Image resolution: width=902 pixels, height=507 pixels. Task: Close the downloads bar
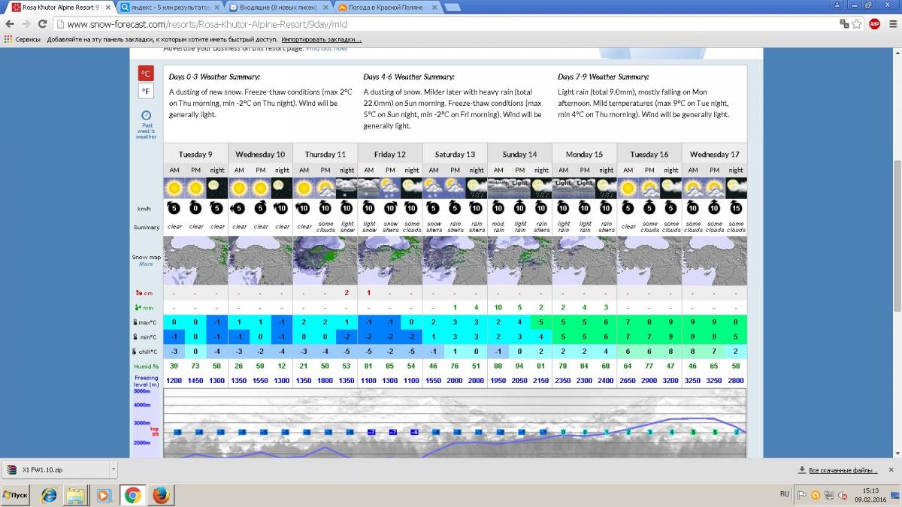tap(892, 470)
